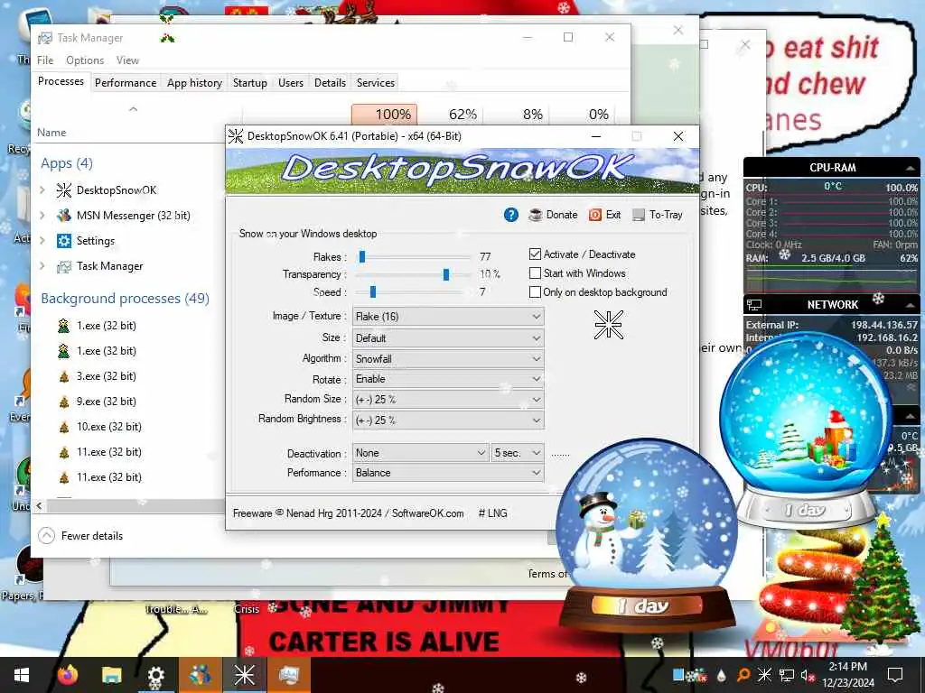
Task: Click the Name column header
Action: coord(51,133)
